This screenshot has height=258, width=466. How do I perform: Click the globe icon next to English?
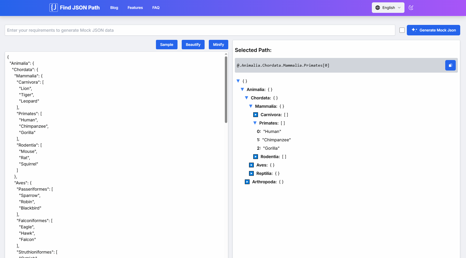coord(377,8)
